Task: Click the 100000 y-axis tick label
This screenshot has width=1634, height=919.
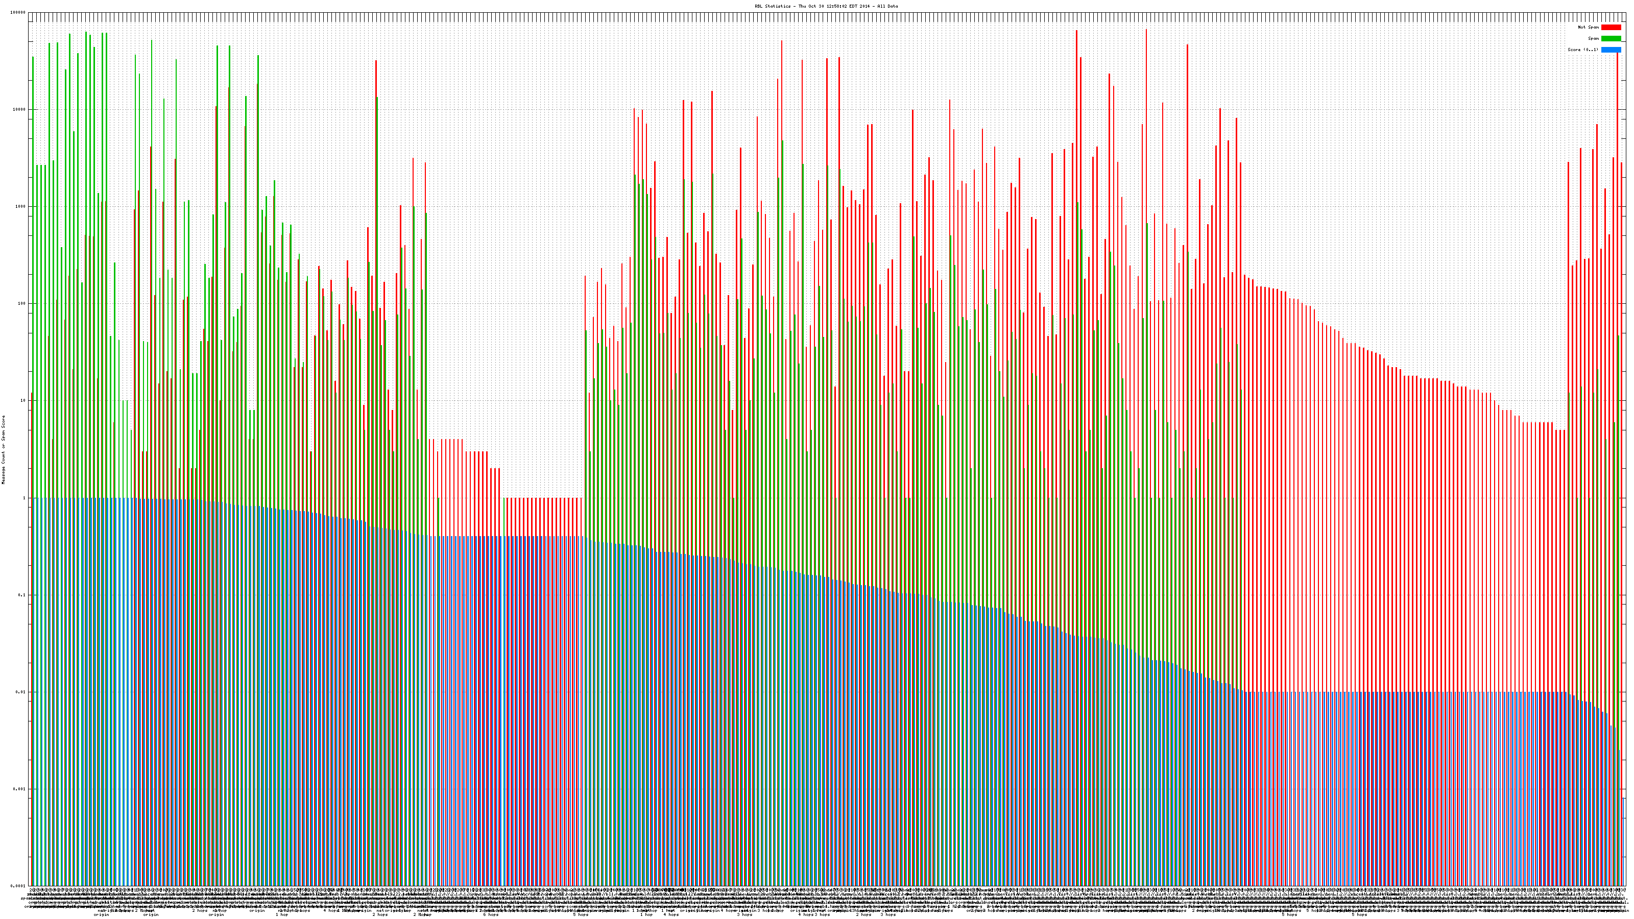Action: pyautogui.click(x=18, y=13)
